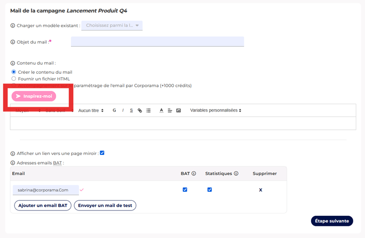365x238 pixels.
Task: Click the info icon next to BAT column
Action: click(194, 173)
